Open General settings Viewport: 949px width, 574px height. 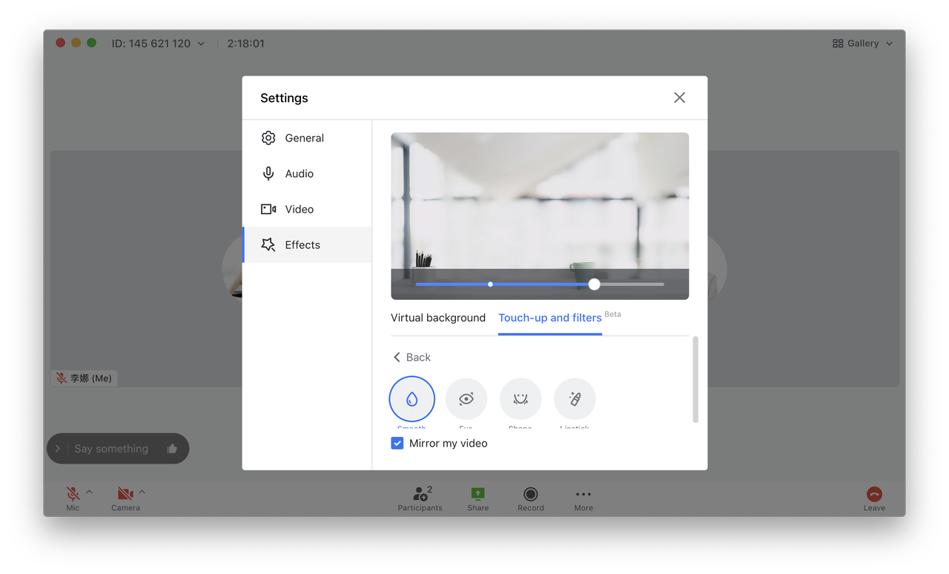click(307, 138)
